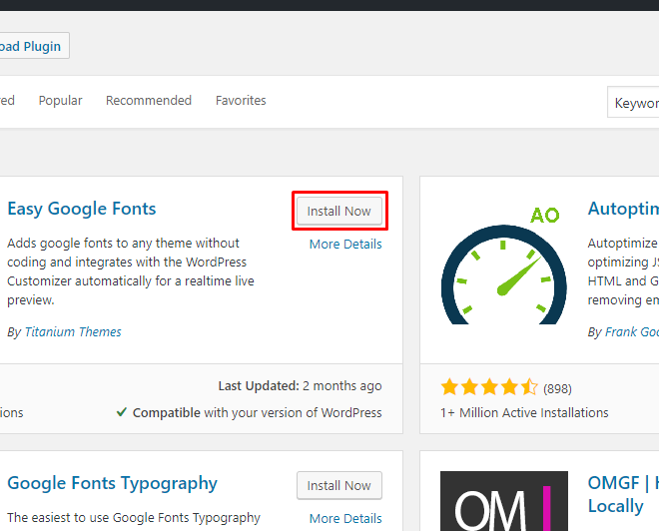Open the Frank Goossens author link
This screenshot has height=531, width=659.
[x=632, y=331]
